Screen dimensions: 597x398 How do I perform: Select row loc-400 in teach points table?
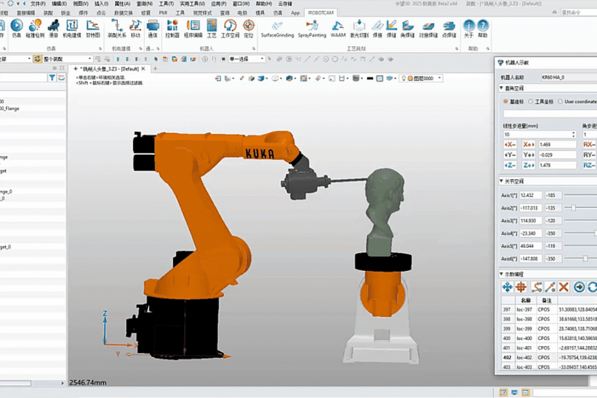(x=525, y=338)
